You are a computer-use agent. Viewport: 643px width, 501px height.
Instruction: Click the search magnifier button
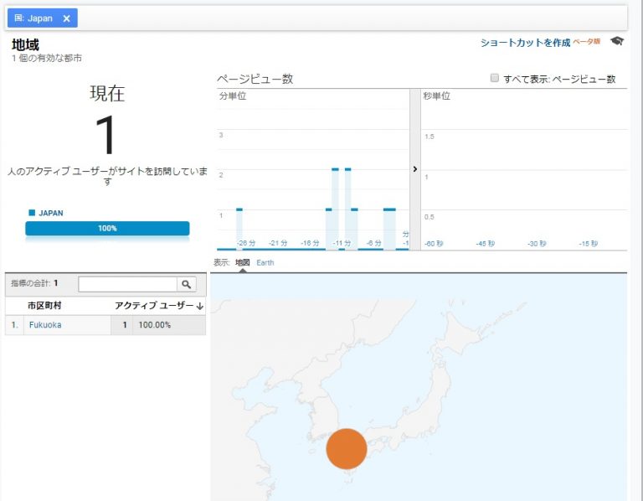[x=187, y=284]
